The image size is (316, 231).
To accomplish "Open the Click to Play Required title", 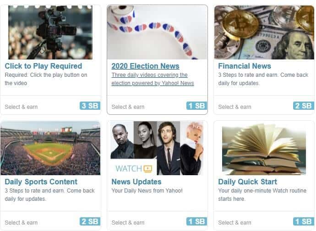I will tap(44, 66).
